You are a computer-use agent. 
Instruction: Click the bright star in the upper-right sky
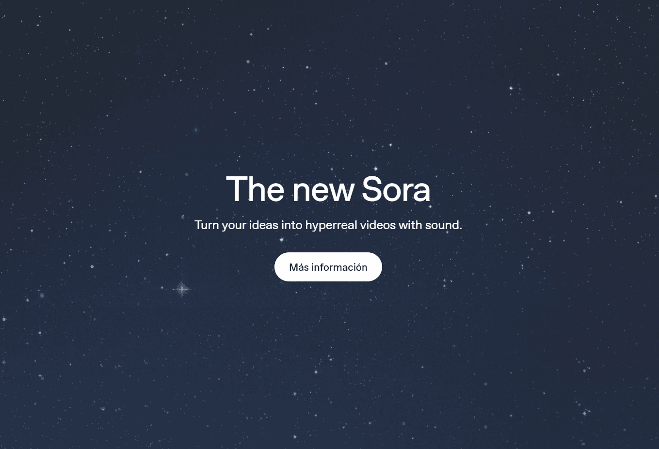pos(511,88)
